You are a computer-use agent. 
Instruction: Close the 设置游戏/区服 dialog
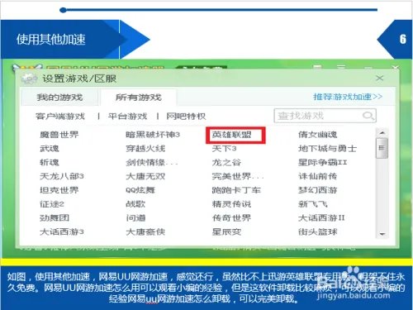tap(380, 79)
